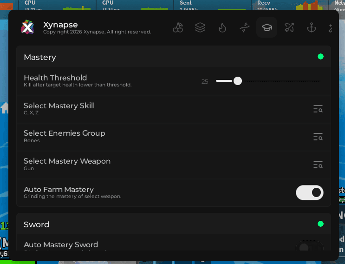Screen dimensions: 345x264
Task: Click the Xynapse logo icon
Action: (27, 27)
